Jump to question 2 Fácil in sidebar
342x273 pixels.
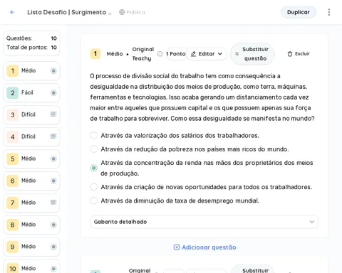point(31,92)
